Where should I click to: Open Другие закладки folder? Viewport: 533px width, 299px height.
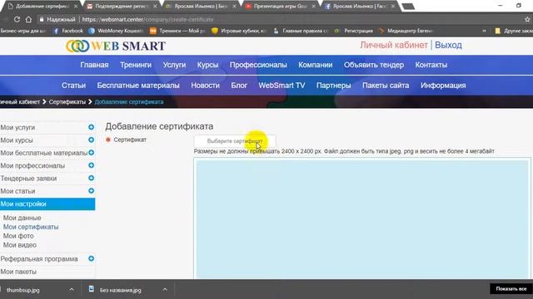[513, 31]
